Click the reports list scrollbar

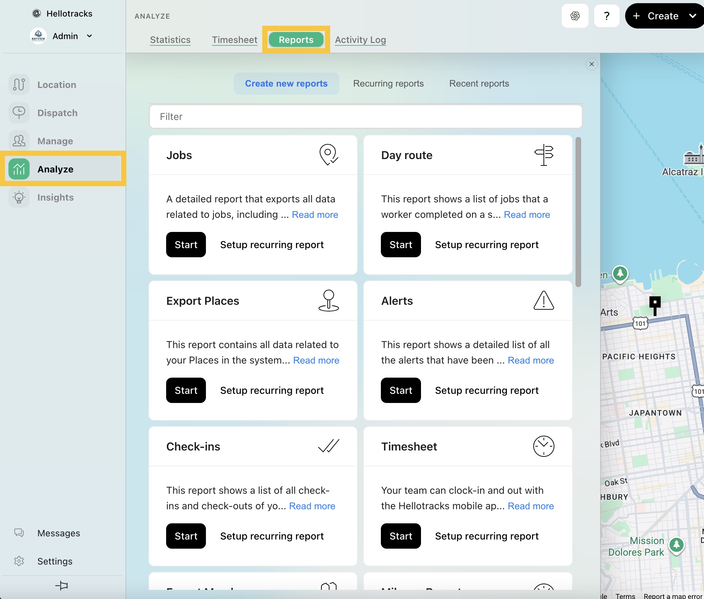578,211
